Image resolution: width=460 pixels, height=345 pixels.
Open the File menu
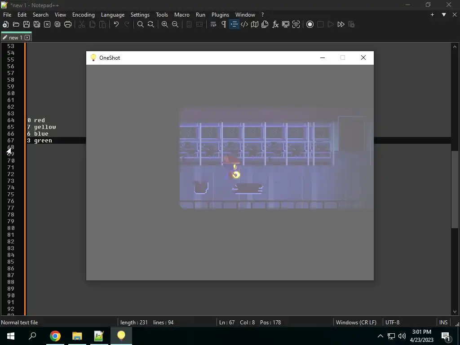pyautogui.click(x=7, y=15)
